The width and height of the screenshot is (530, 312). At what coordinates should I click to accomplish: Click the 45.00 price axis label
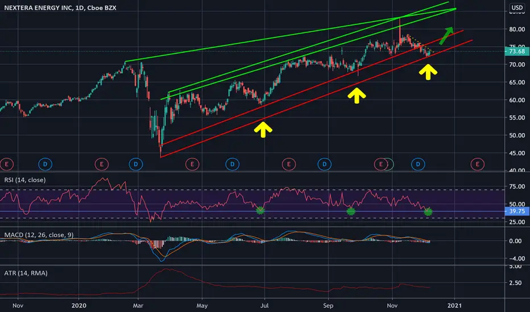[x=517, y=153]
